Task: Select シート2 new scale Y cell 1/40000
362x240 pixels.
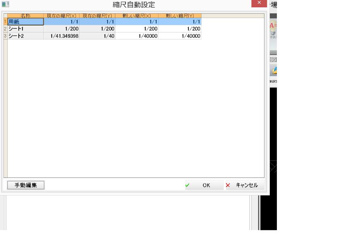Action: pos(180,36)
